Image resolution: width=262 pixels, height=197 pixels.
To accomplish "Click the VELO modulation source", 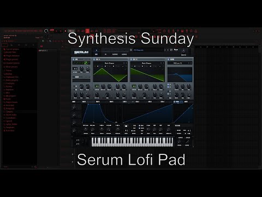I will click(x=177, y=102).
